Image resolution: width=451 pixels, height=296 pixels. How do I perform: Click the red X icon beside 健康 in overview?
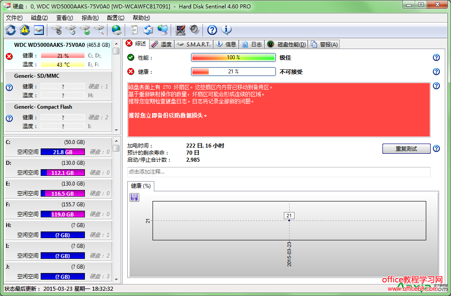tap(130, 72)
